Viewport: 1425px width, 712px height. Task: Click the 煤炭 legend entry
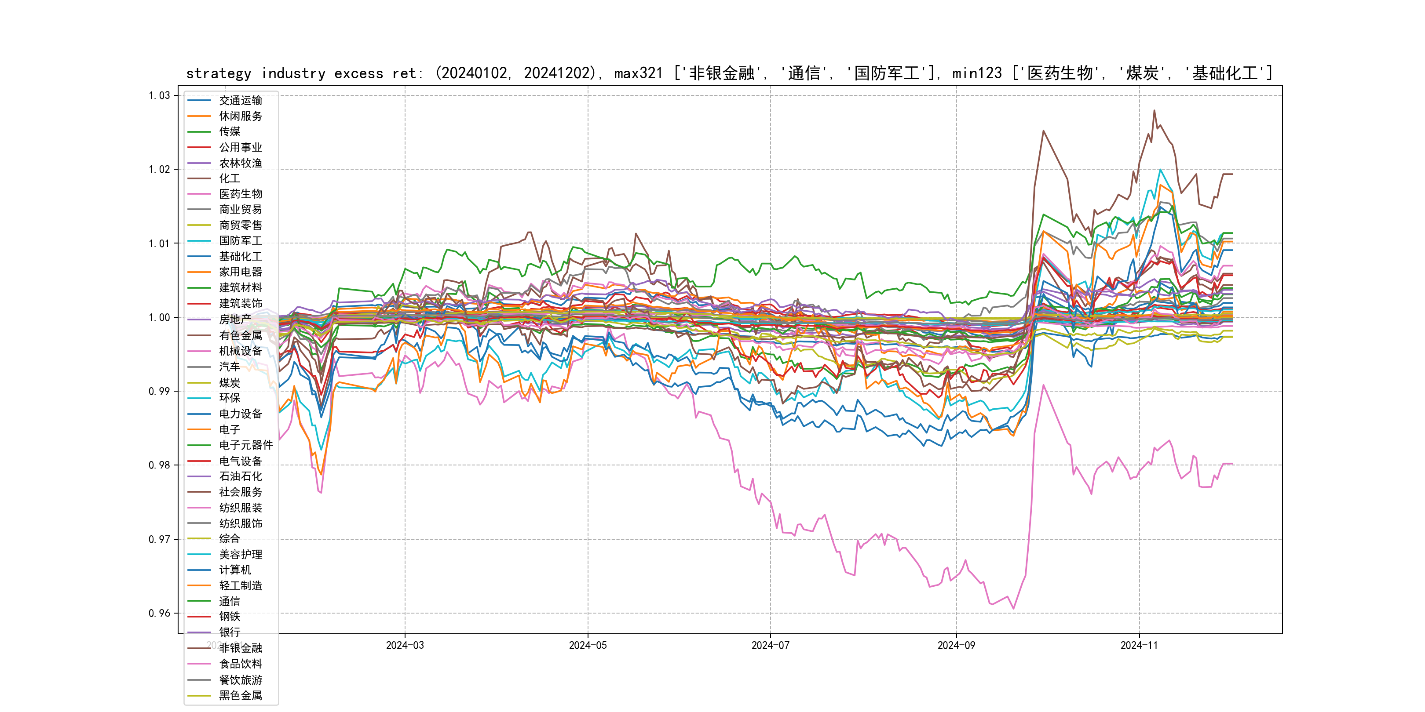pyautogui.click(x=230, y=382)
